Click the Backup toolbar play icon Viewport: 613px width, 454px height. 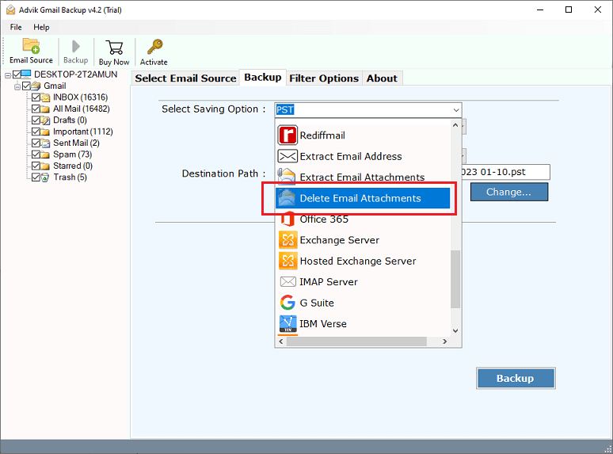[x=76, y=47]
